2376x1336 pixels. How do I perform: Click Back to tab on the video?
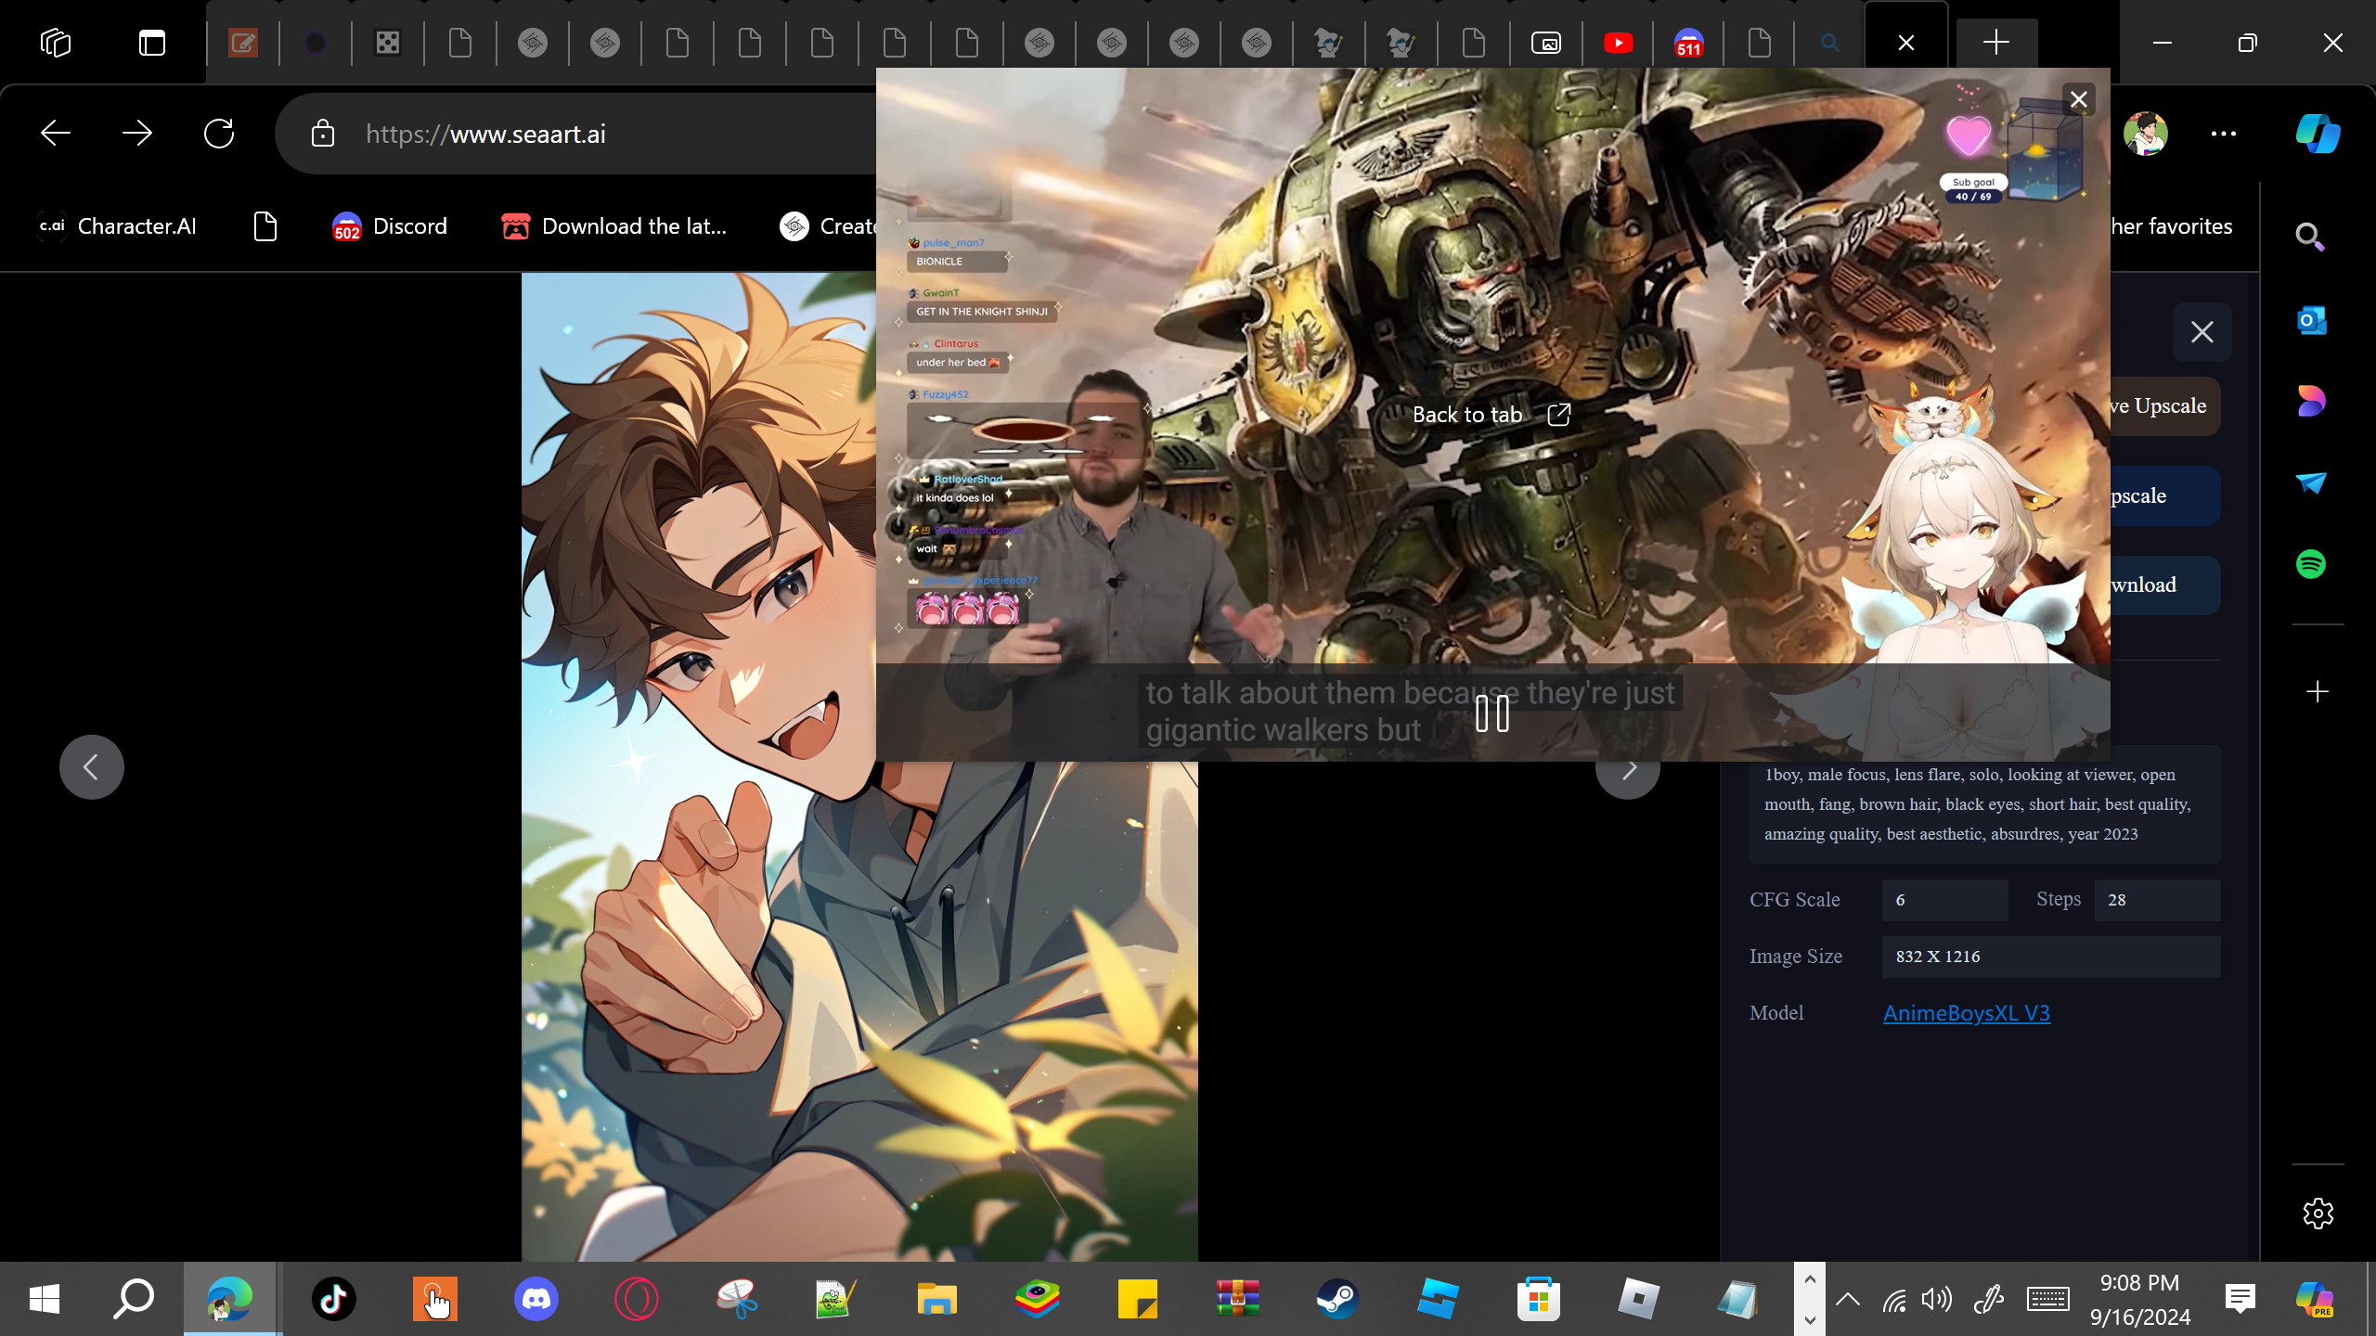(x=1491, y=415)
